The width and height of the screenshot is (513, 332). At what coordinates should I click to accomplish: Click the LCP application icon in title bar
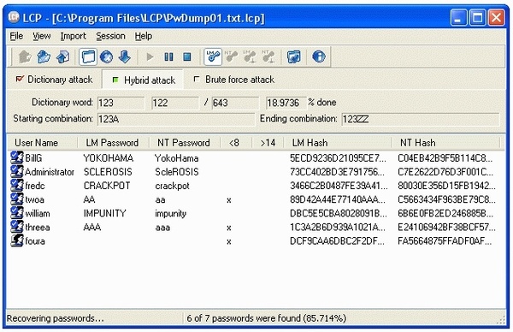point(14,17)
